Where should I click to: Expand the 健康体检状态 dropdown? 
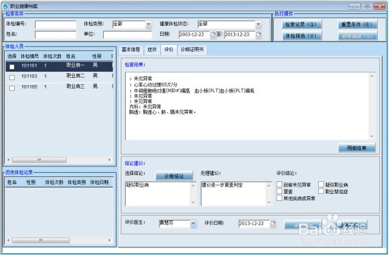(258, 25)
